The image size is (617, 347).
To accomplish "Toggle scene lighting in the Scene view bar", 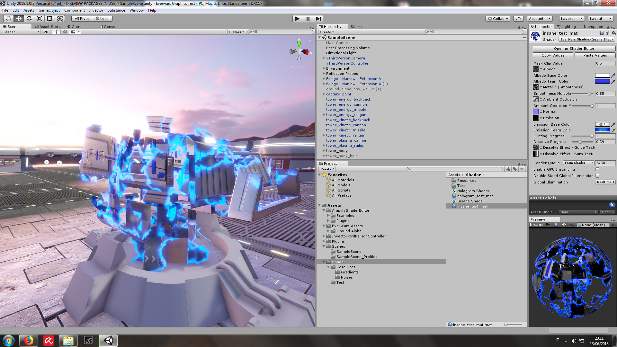I will click(x=57, y=32).
